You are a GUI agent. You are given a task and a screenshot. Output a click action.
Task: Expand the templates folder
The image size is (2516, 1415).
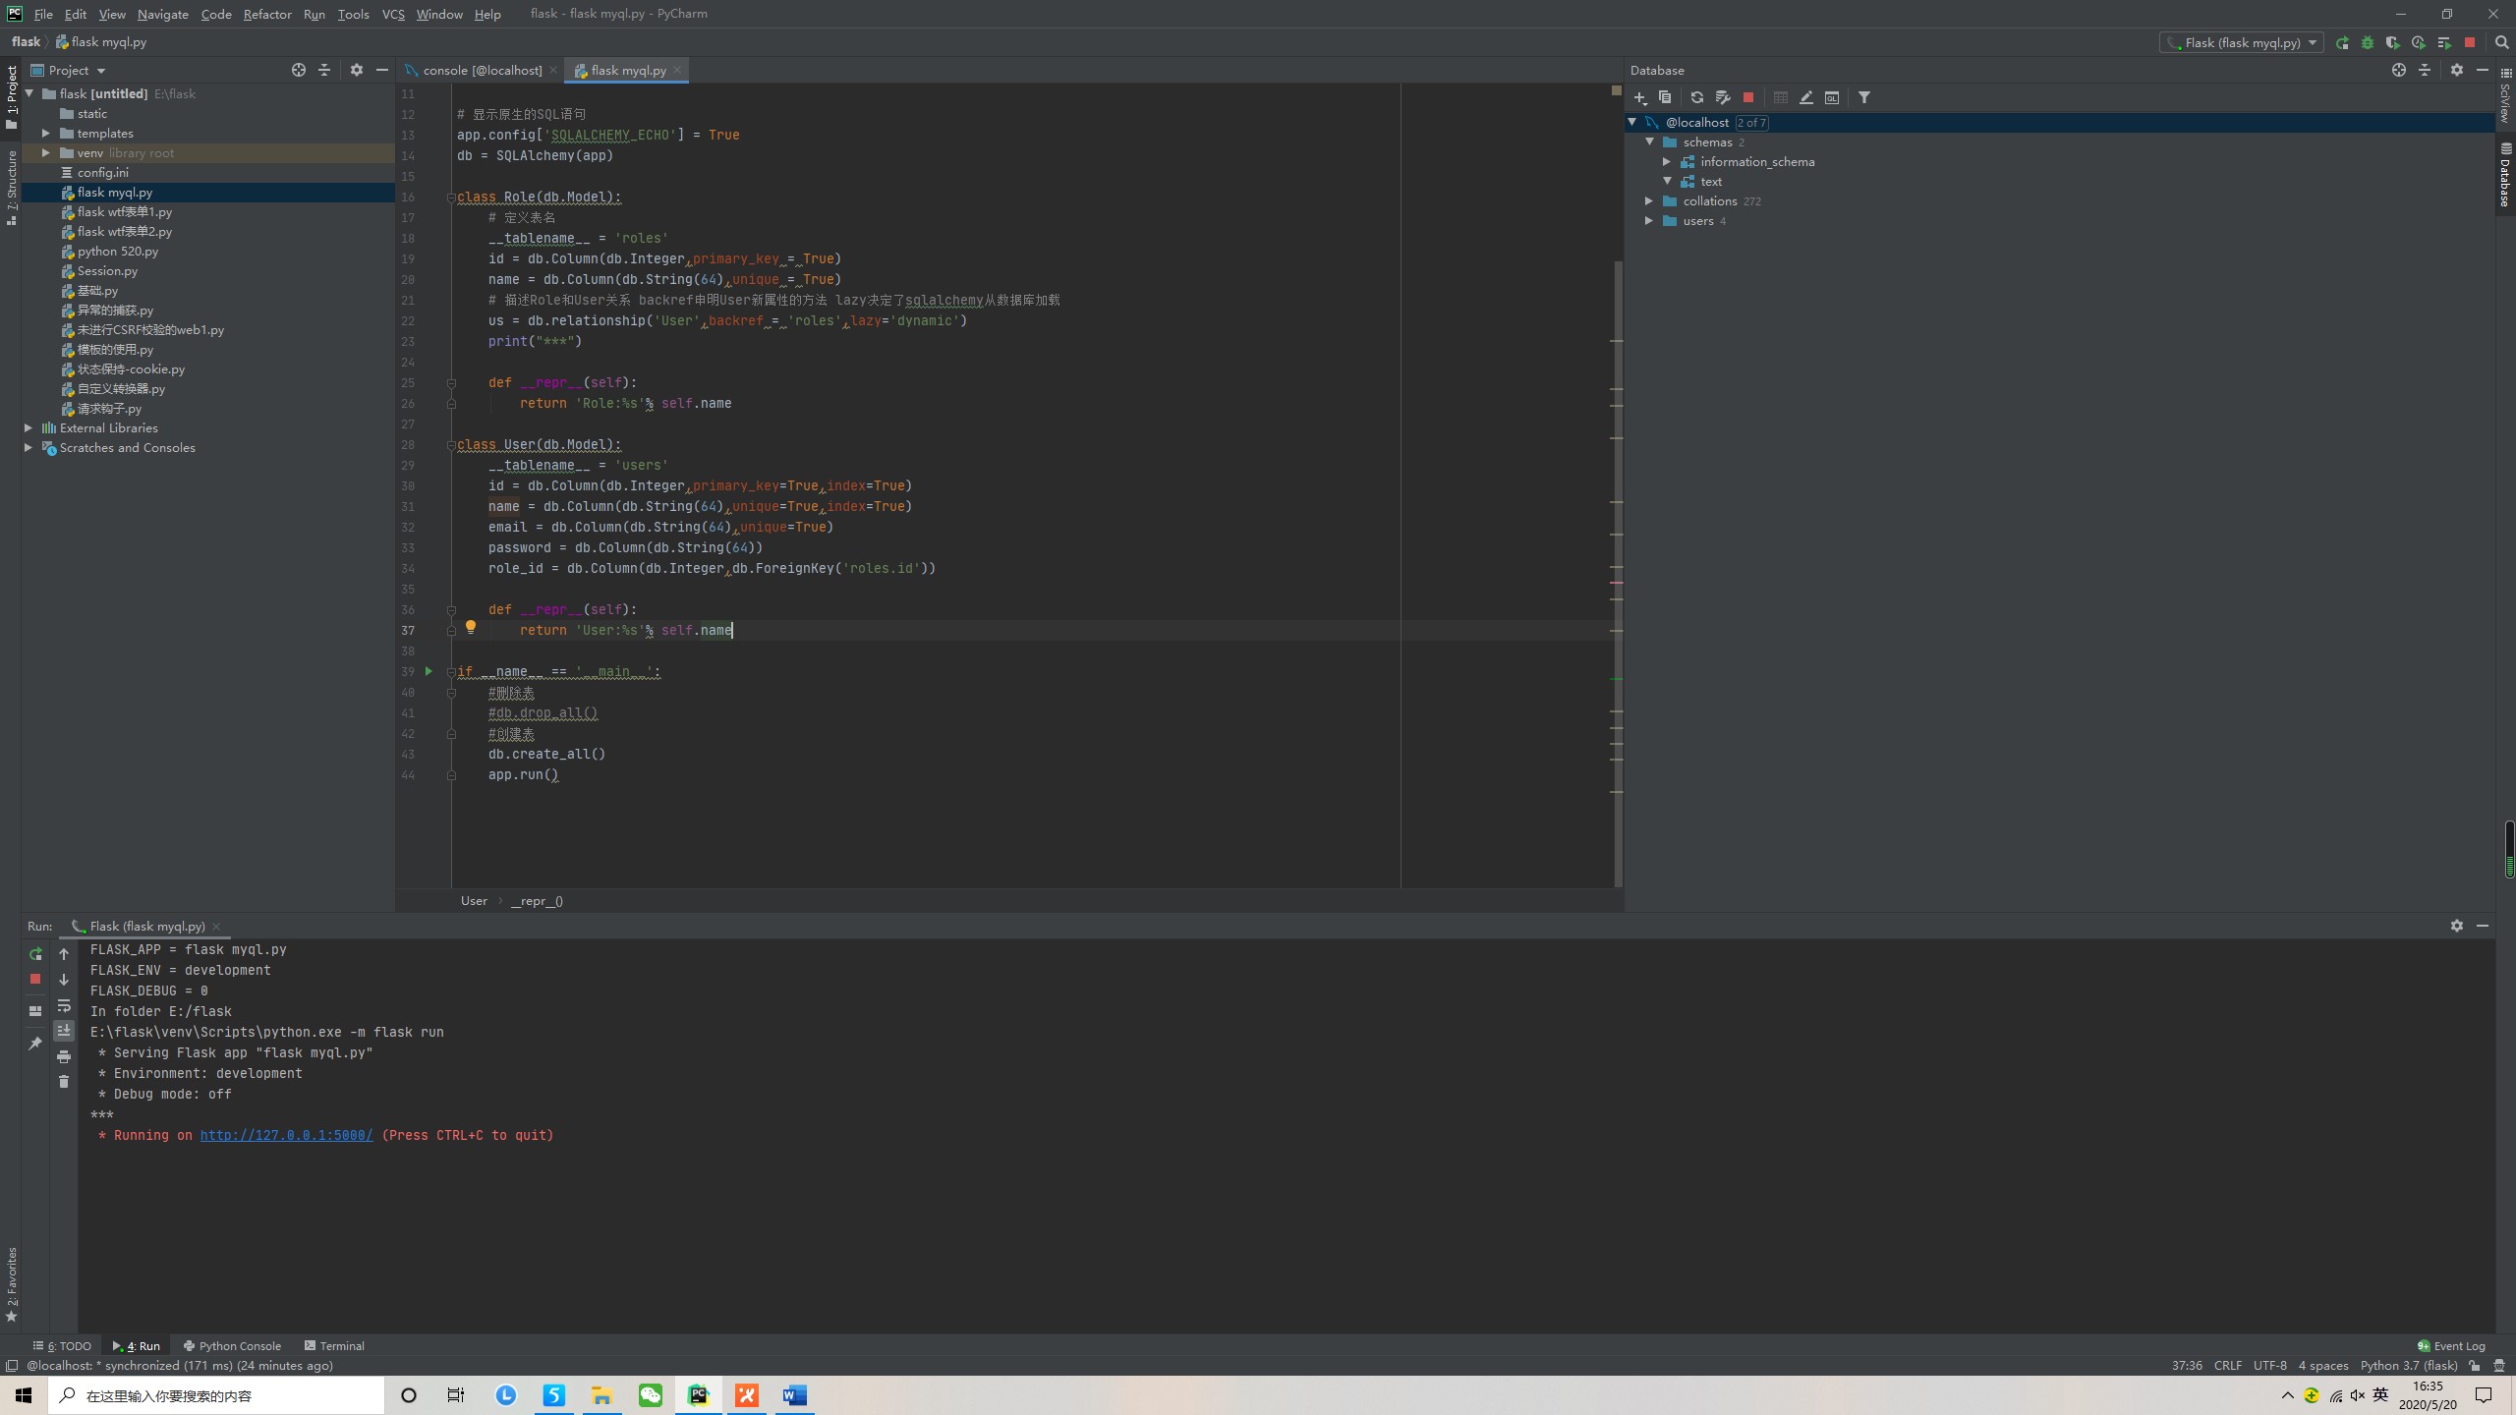click(45, 133)
